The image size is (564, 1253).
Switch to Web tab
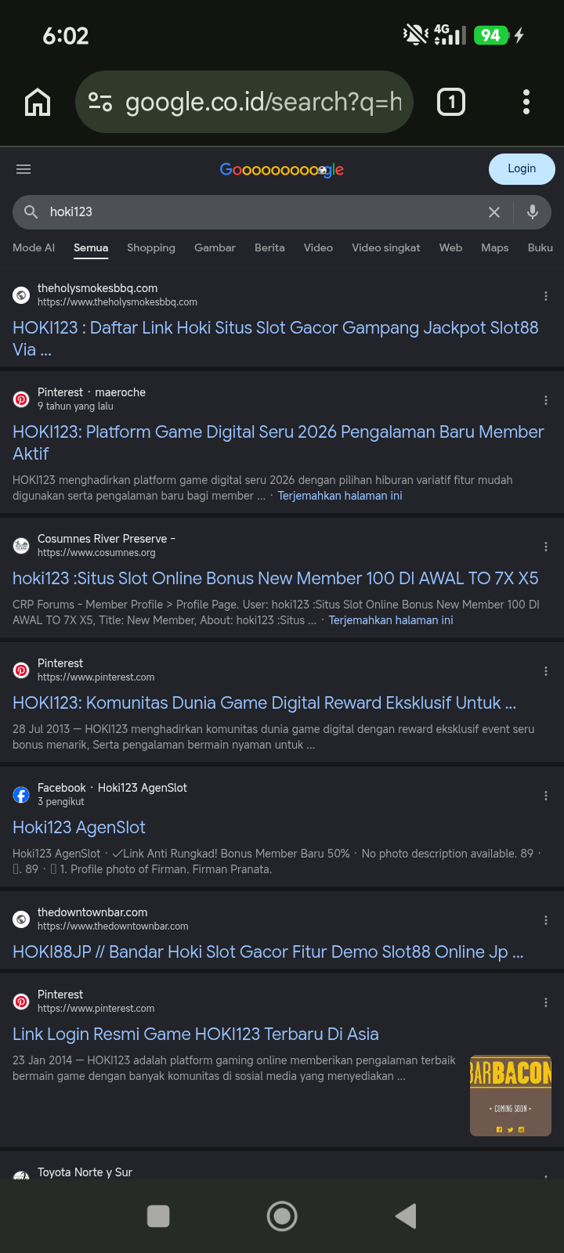coord(450,247)
